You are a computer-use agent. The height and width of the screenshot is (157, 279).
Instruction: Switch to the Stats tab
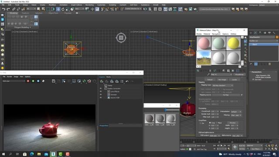pyautogui.click(x=109, y=77)
